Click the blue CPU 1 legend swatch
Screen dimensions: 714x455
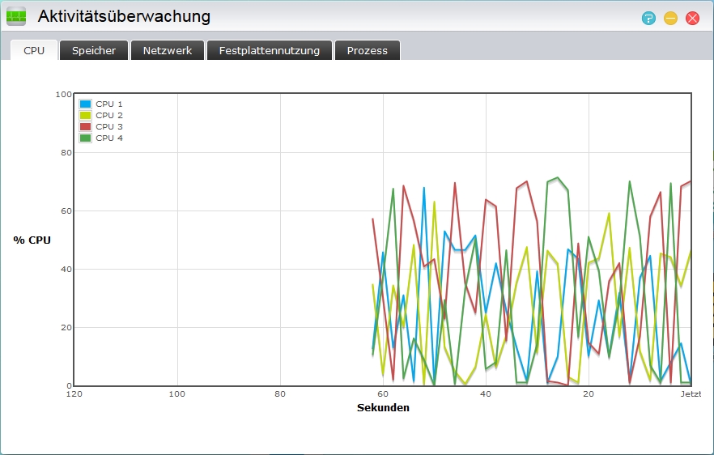click(85, 104)
